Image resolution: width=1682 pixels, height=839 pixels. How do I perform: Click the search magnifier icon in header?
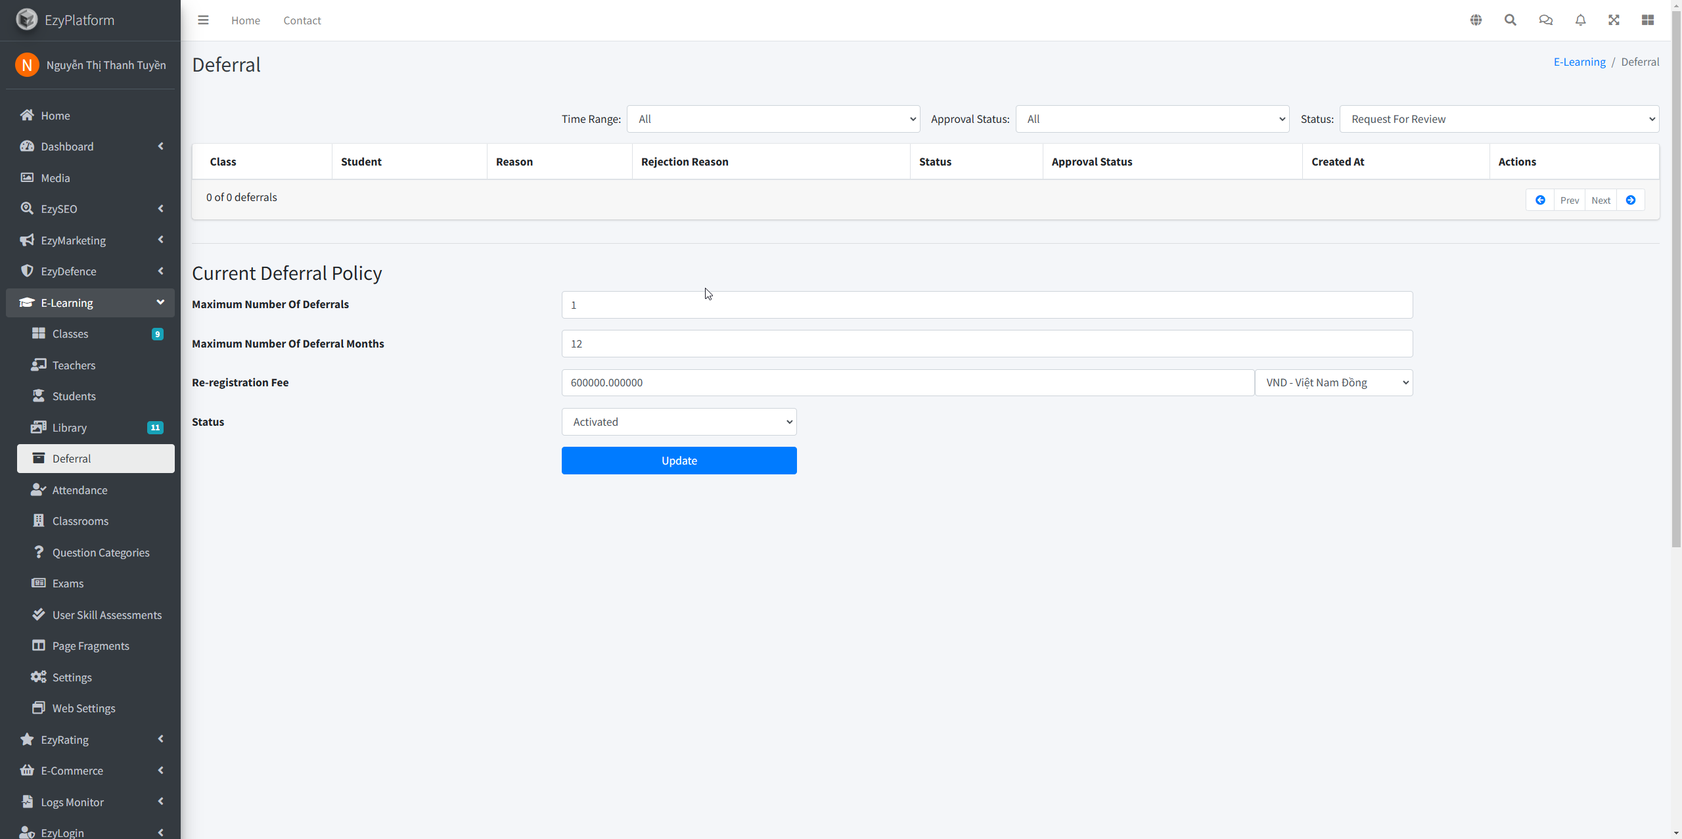coord(1511,20)
